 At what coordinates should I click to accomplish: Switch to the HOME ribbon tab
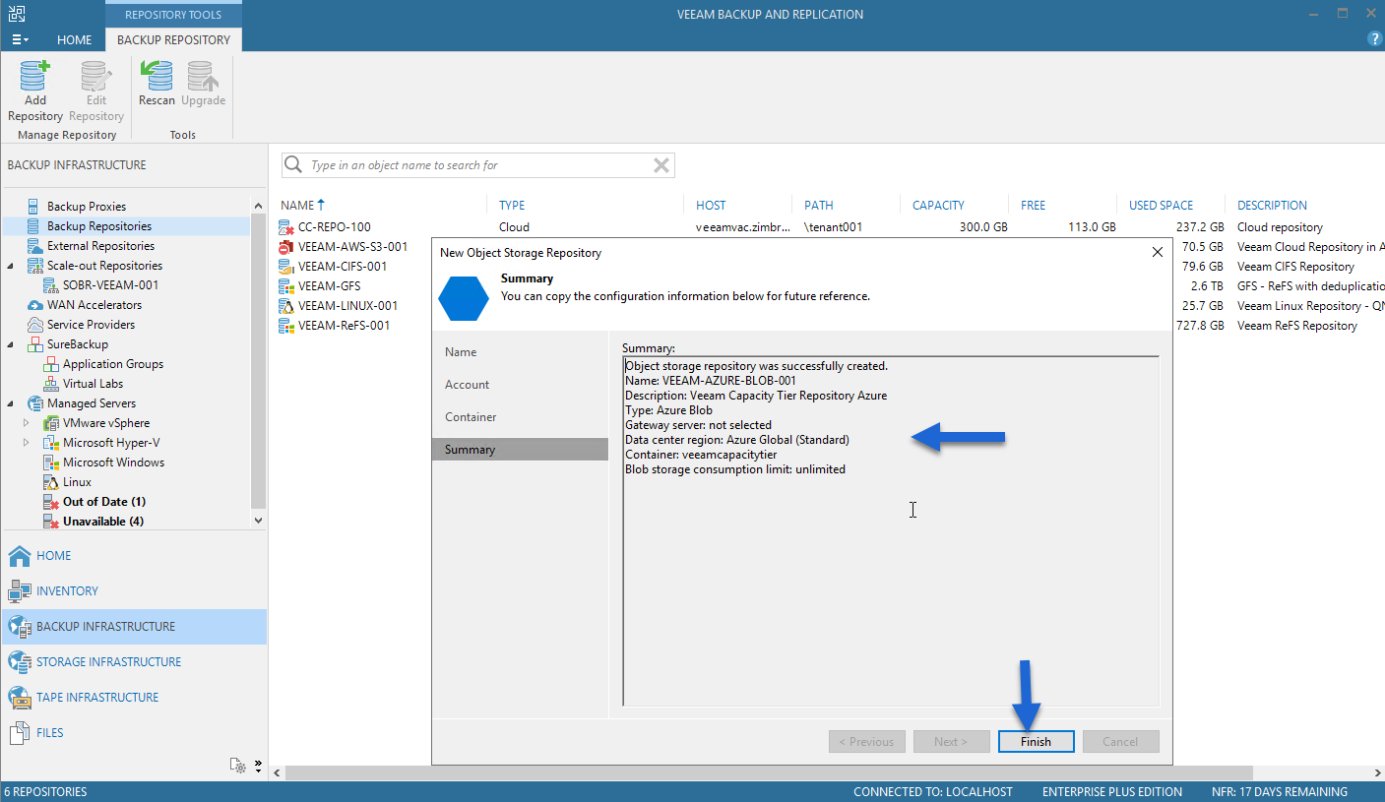pos(74,40)
